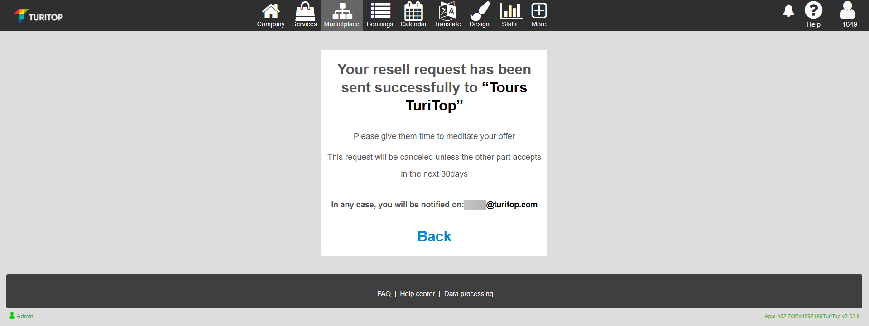Click the notifications bell icon

tap(788, 11)
